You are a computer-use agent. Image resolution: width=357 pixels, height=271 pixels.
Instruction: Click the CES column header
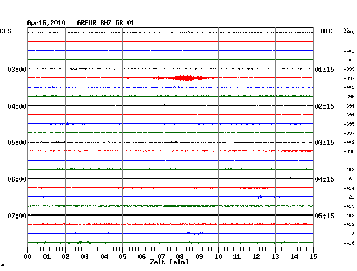tap(5, 31)
